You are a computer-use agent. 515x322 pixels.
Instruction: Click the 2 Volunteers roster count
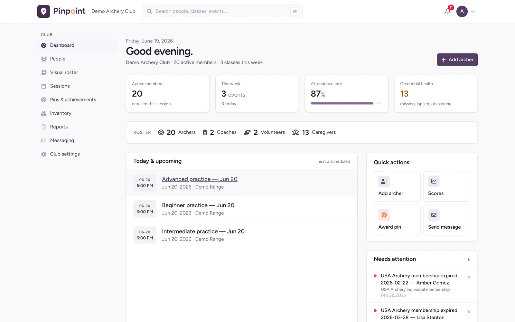(x=264, y=132)
